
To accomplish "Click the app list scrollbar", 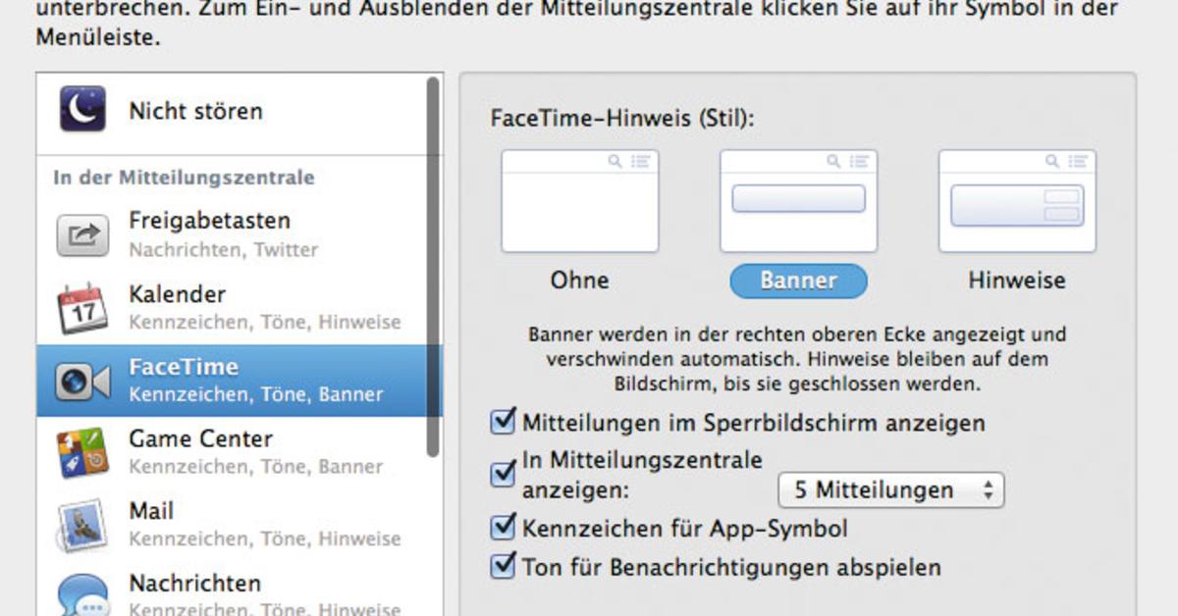I will (x=434, y=267).
